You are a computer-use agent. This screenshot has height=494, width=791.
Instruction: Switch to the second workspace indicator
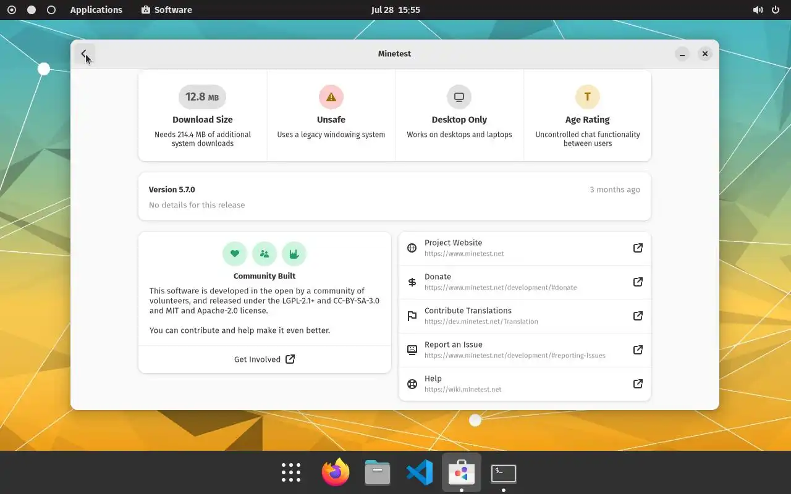point(32,10)
